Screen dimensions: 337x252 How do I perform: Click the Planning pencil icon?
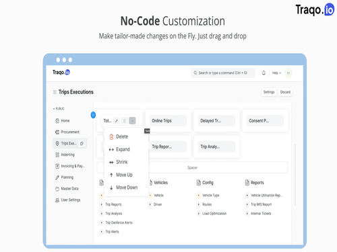(57, 177)
